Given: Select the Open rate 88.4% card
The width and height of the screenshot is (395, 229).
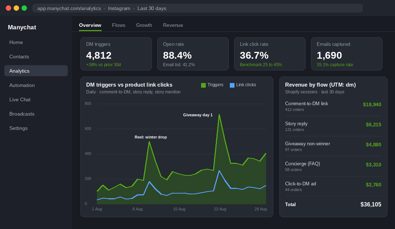Looking at the screenshot, I should [193, 54].
